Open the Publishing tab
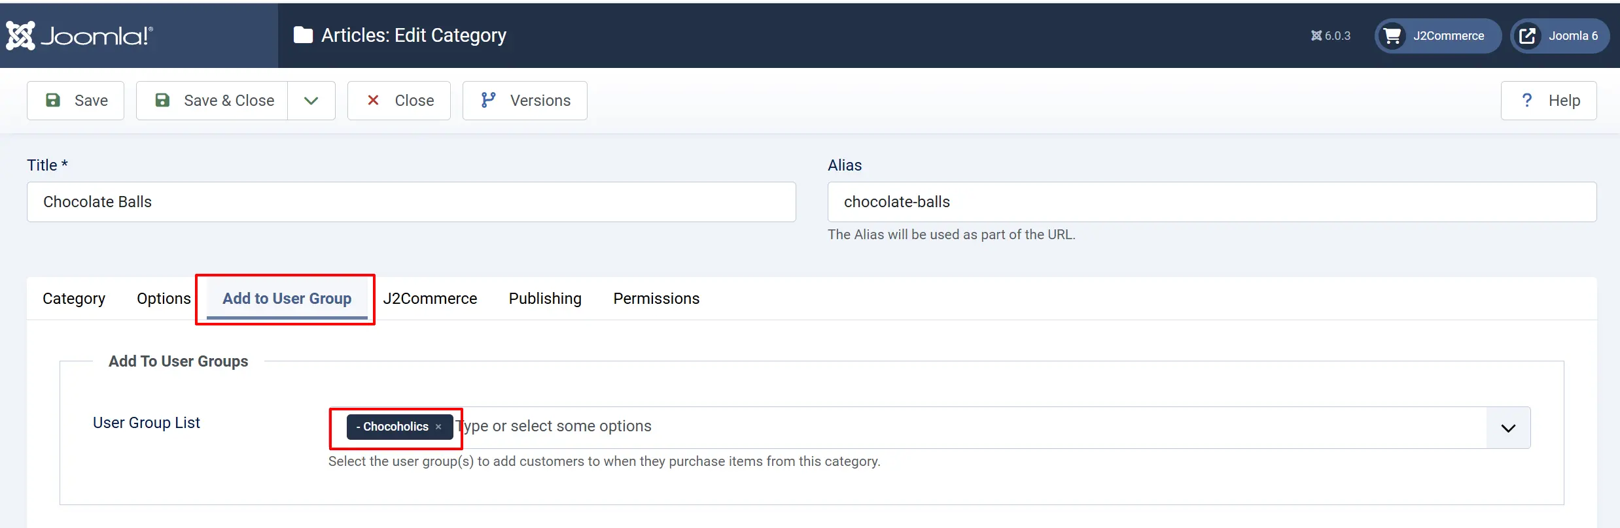 545,299
